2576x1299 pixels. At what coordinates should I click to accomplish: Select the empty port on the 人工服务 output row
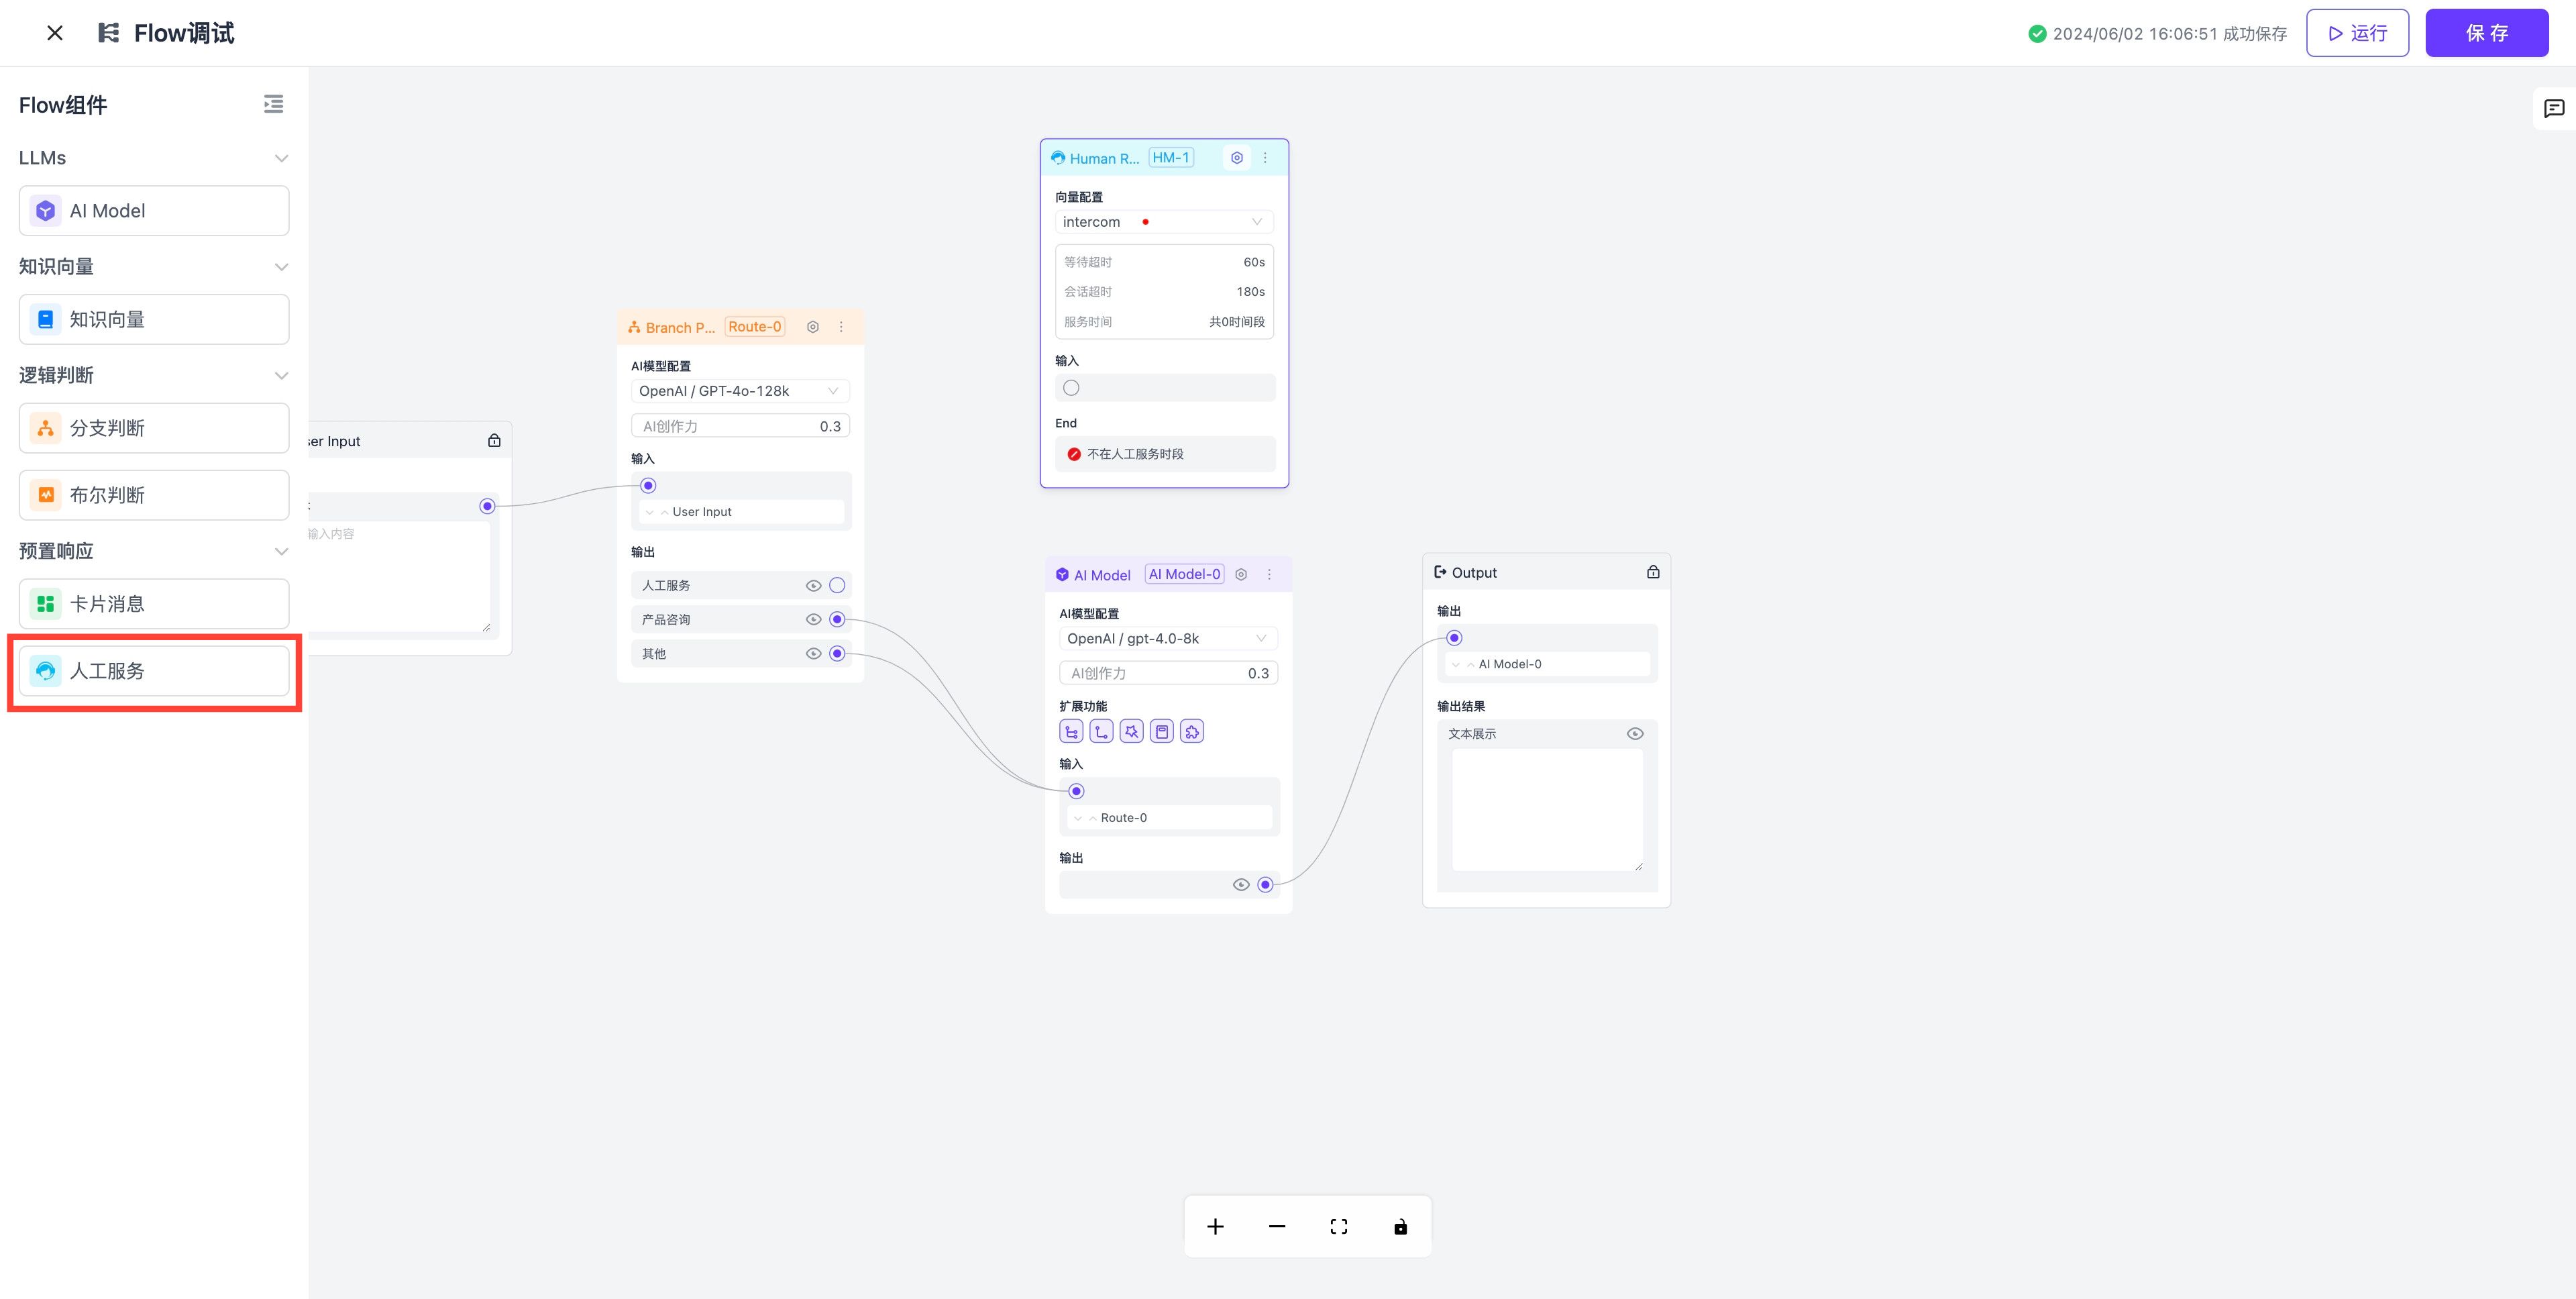[837, 586]
